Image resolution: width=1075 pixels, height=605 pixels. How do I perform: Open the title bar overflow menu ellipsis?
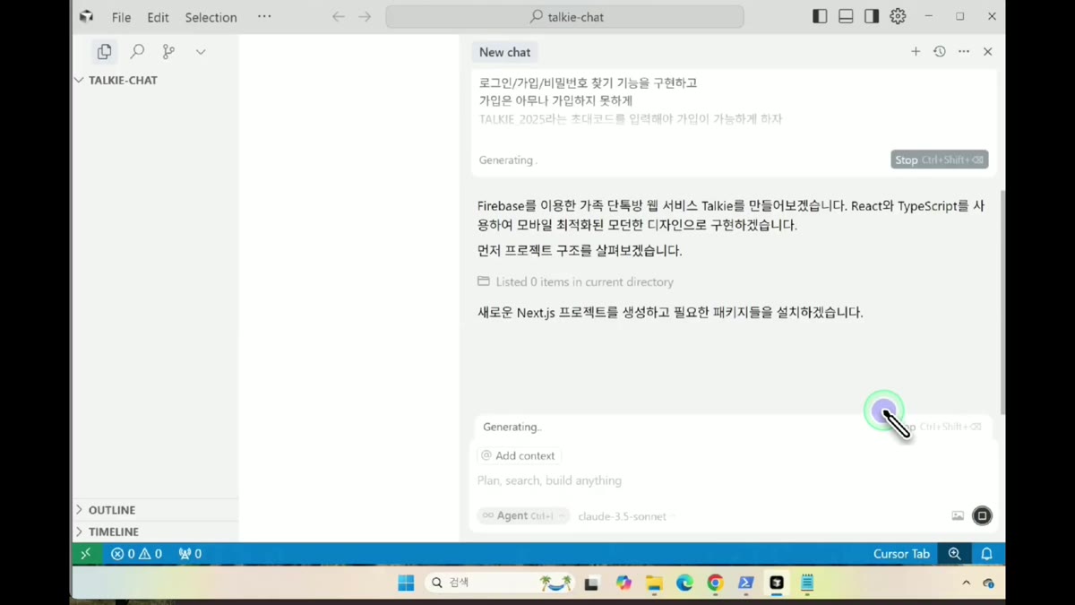[x=264, y=17]
